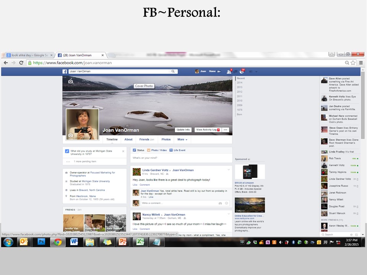Click Comment under Nancy Millett's post
Viewport: 367px width, 275px height.
[145, 229]
